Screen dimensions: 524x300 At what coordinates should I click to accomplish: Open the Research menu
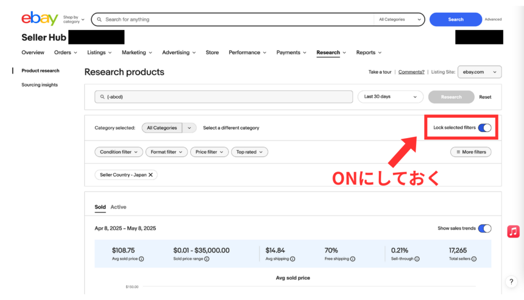331,53
